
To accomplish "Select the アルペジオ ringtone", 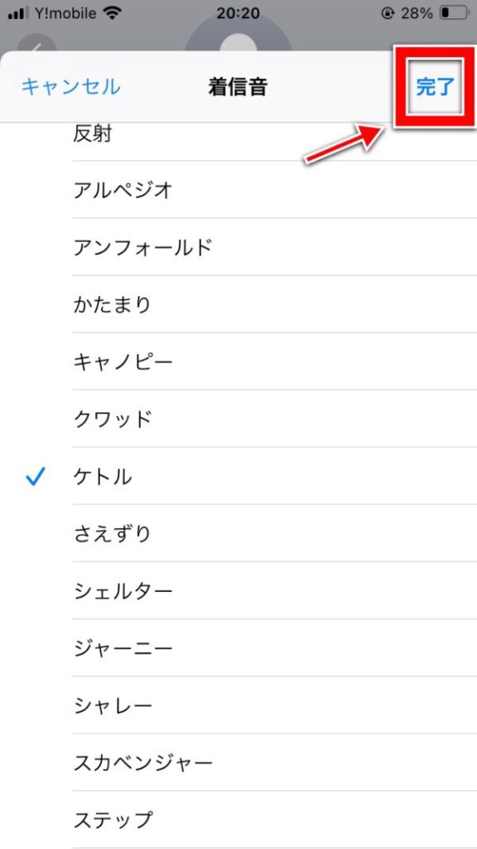I will click(238, 190).
